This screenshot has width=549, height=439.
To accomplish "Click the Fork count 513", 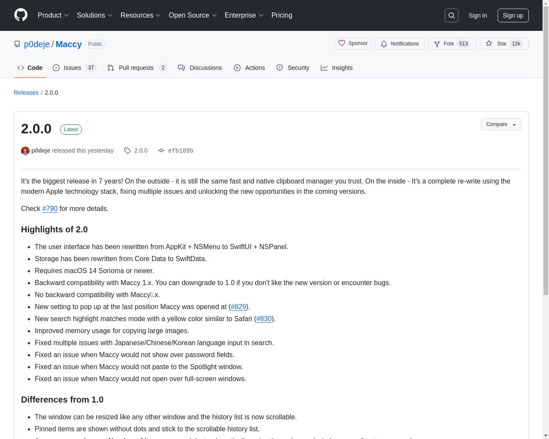I will 463,44.
